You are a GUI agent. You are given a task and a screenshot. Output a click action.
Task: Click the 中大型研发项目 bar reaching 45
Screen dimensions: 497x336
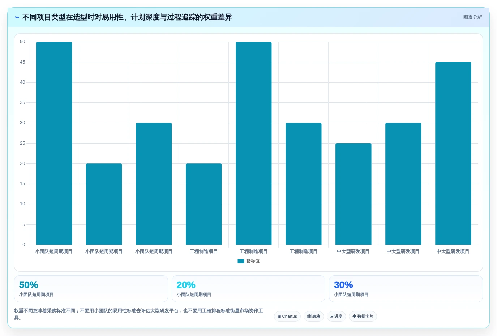[453, 153]
